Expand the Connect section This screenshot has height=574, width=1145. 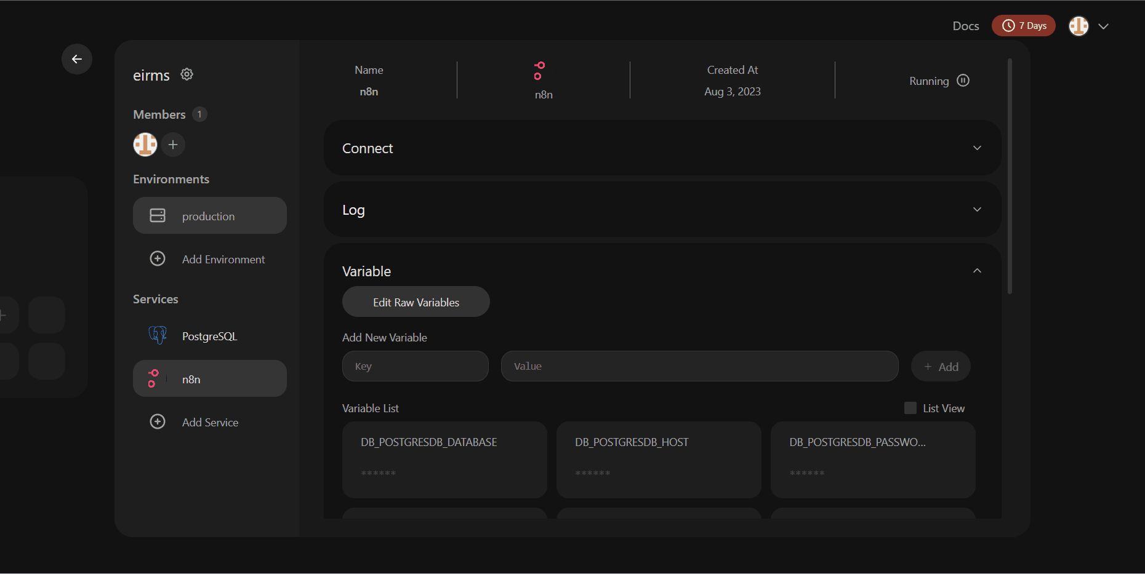(662, 148)
